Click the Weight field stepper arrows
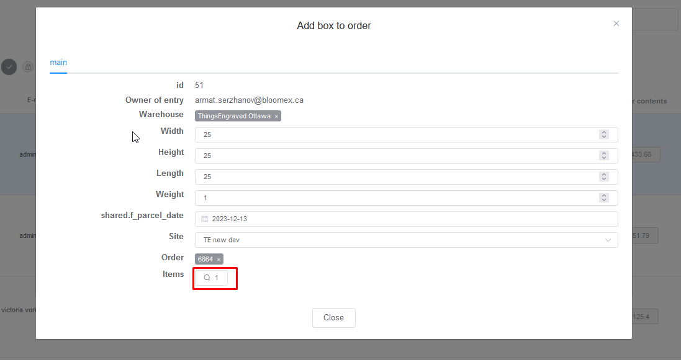 tap(603, 198)
